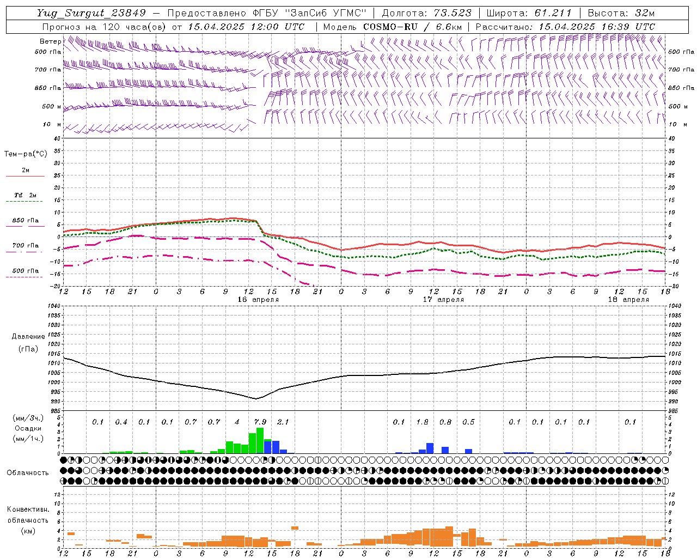
Task: Click the 0.4 precipitation value
Action: [121, 422]
